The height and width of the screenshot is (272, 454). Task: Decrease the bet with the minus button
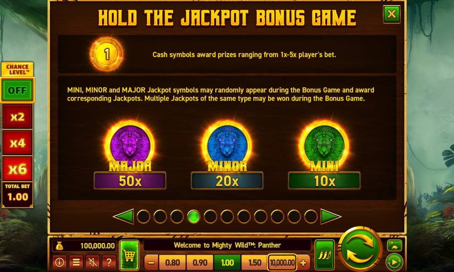[x=151, y=262]
